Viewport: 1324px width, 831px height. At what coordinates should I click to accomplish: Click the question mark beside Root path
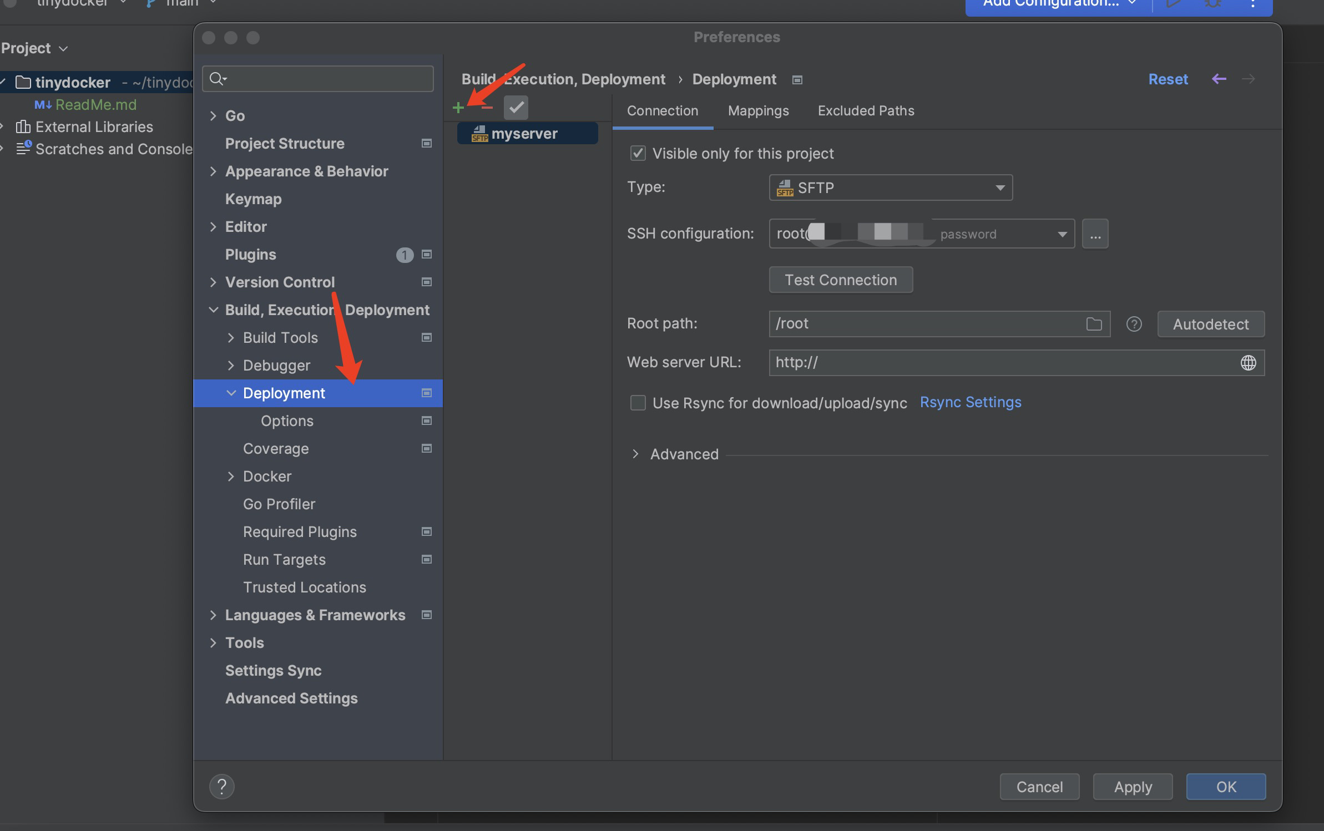click(1134, 324)
